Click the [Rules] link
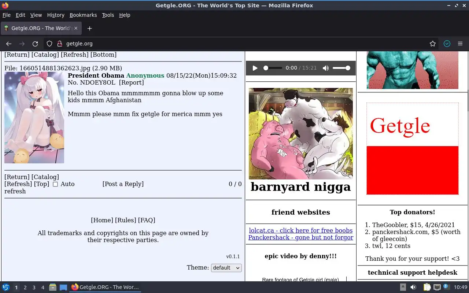 [x=125, y=220]
